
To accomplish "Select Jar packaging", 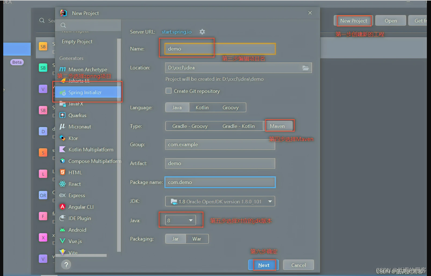I will click(x=176, y=239).
